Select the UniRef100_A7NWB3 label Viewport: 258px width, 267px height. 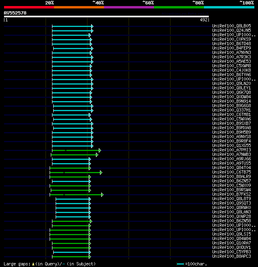[x=231, y=154]
